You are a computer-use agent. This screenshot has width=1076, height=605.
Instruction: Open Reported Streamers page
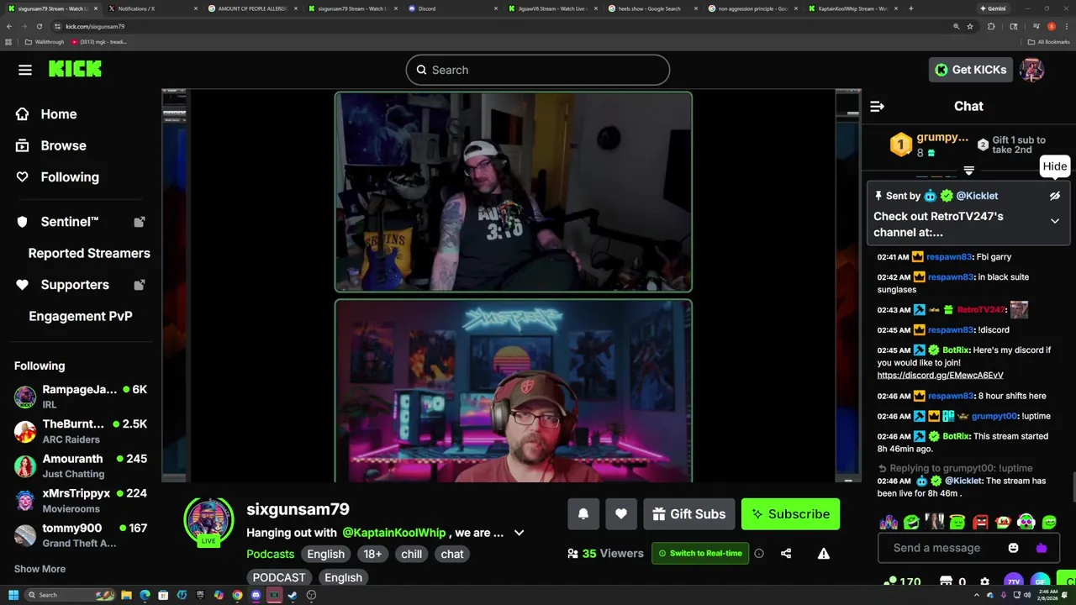89,253
